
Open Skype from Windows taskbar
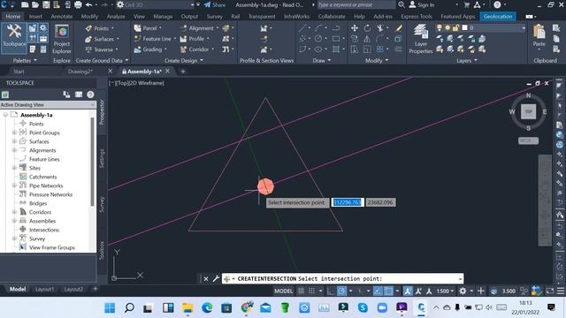pyautogui.click(x=363, y=307)
